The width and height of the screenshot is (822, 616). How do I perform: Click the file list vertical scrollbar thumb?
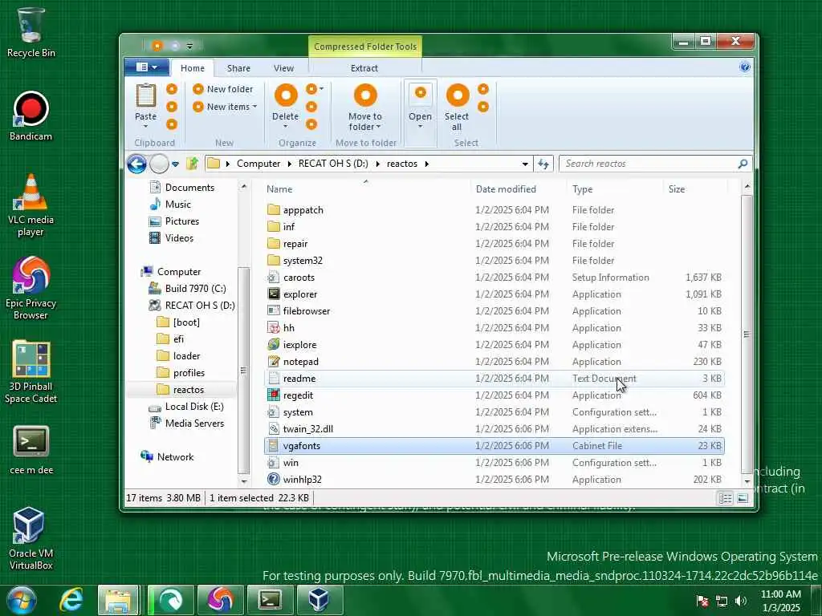pos(747,334)
